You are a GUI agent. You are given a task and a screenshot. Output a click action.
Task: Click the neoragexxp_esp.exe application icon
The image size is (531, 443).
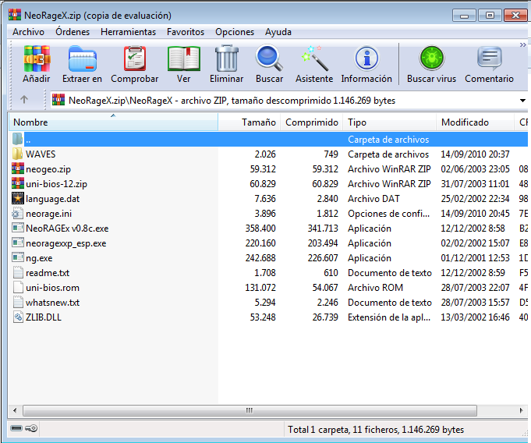[x=18, y=243]
